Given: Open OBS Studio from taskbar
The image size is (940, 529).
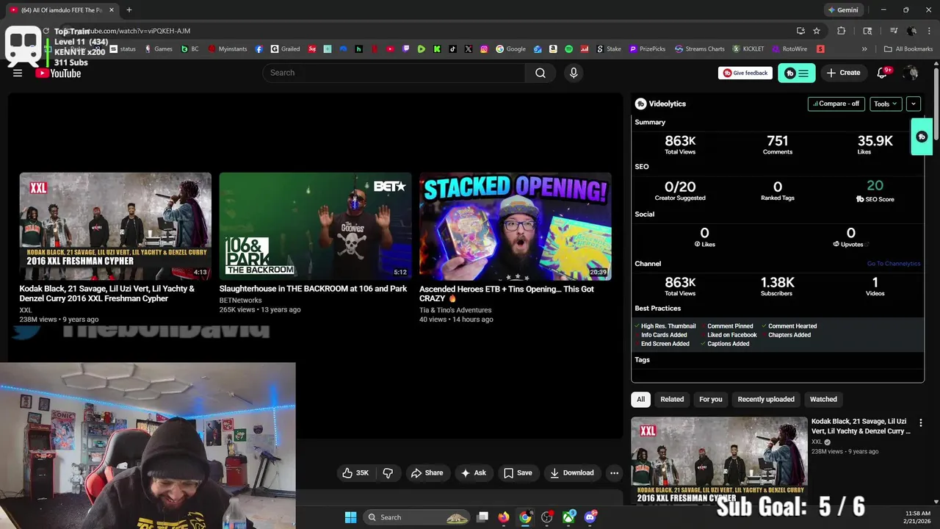Looking at the screenshot, I should 546,517.
